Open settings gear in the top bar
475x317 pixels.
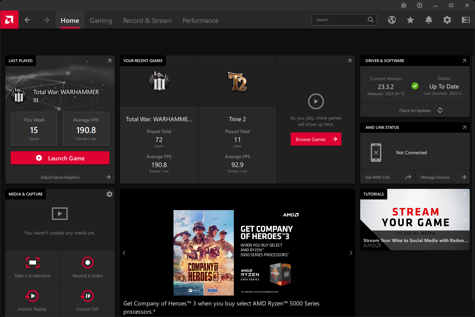(447, 20)
